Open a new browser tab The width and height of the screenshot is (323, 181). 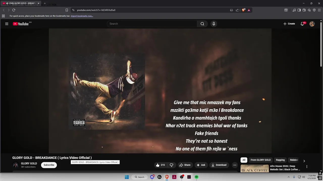(45, 3)
